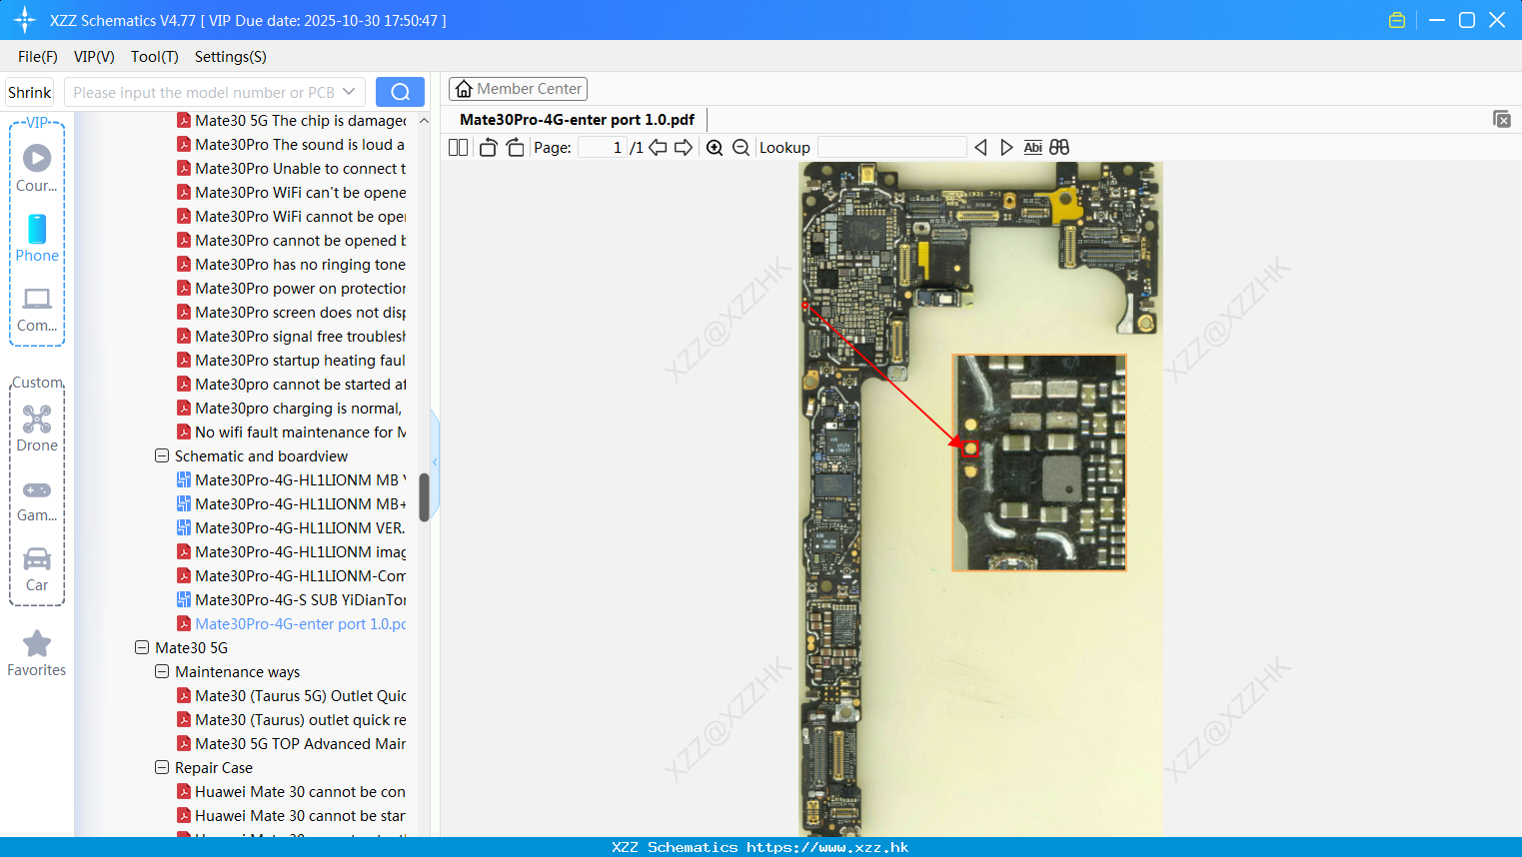This screenshot has height=857, width=1522.
Task: Rotate the page counterclockwise
Action: (x=488, y=148)
